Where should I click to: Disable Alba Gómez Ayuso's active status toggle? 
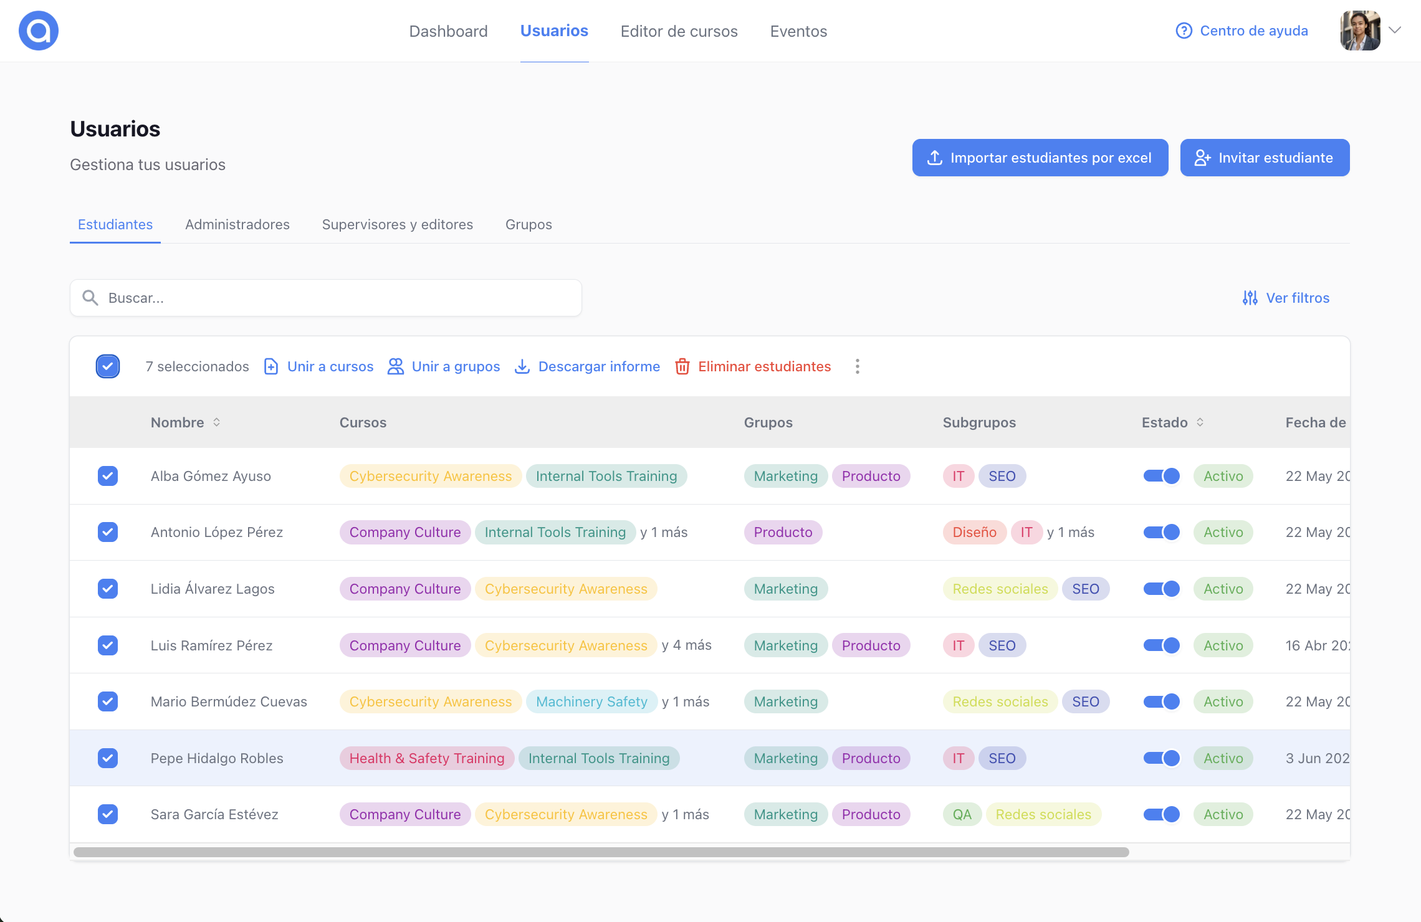(1162, 476)
